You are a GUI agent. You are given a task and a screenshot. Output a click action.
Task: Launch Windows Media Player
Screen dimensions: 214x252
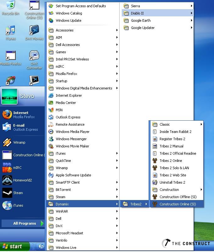[x=83, y=132]
